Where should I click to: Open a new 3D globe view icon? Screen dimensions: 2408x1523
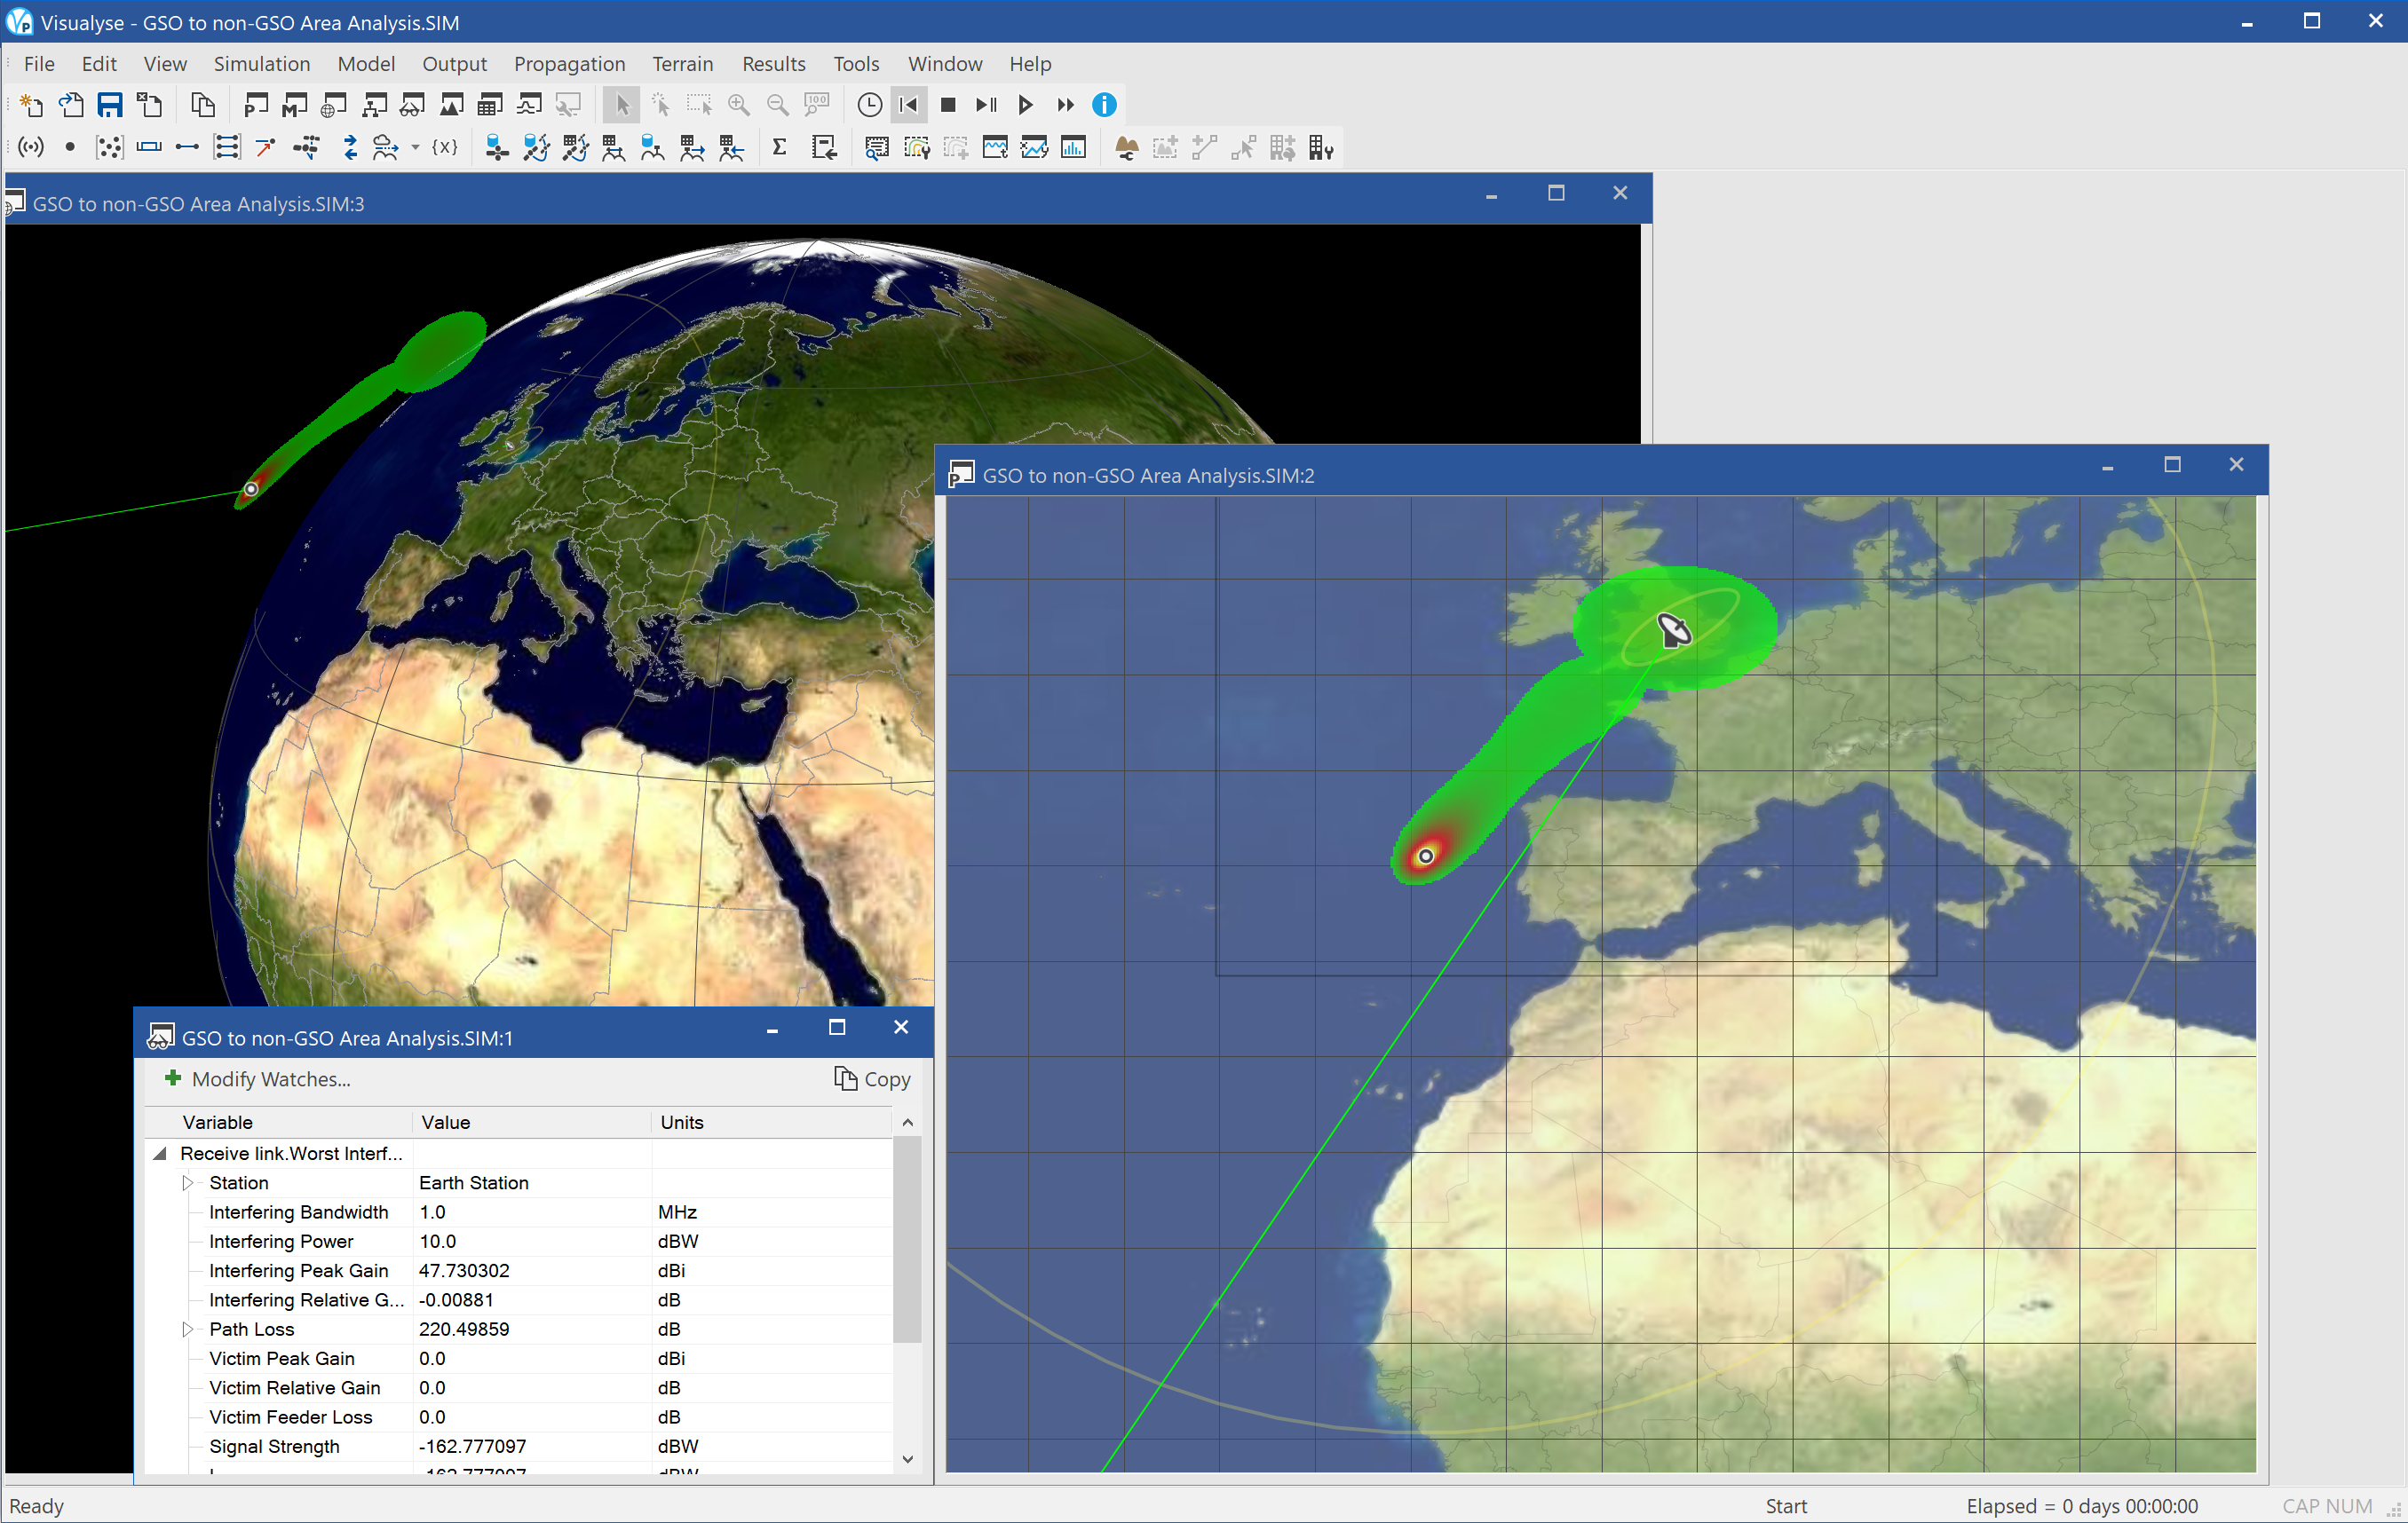tap(334, 105)
